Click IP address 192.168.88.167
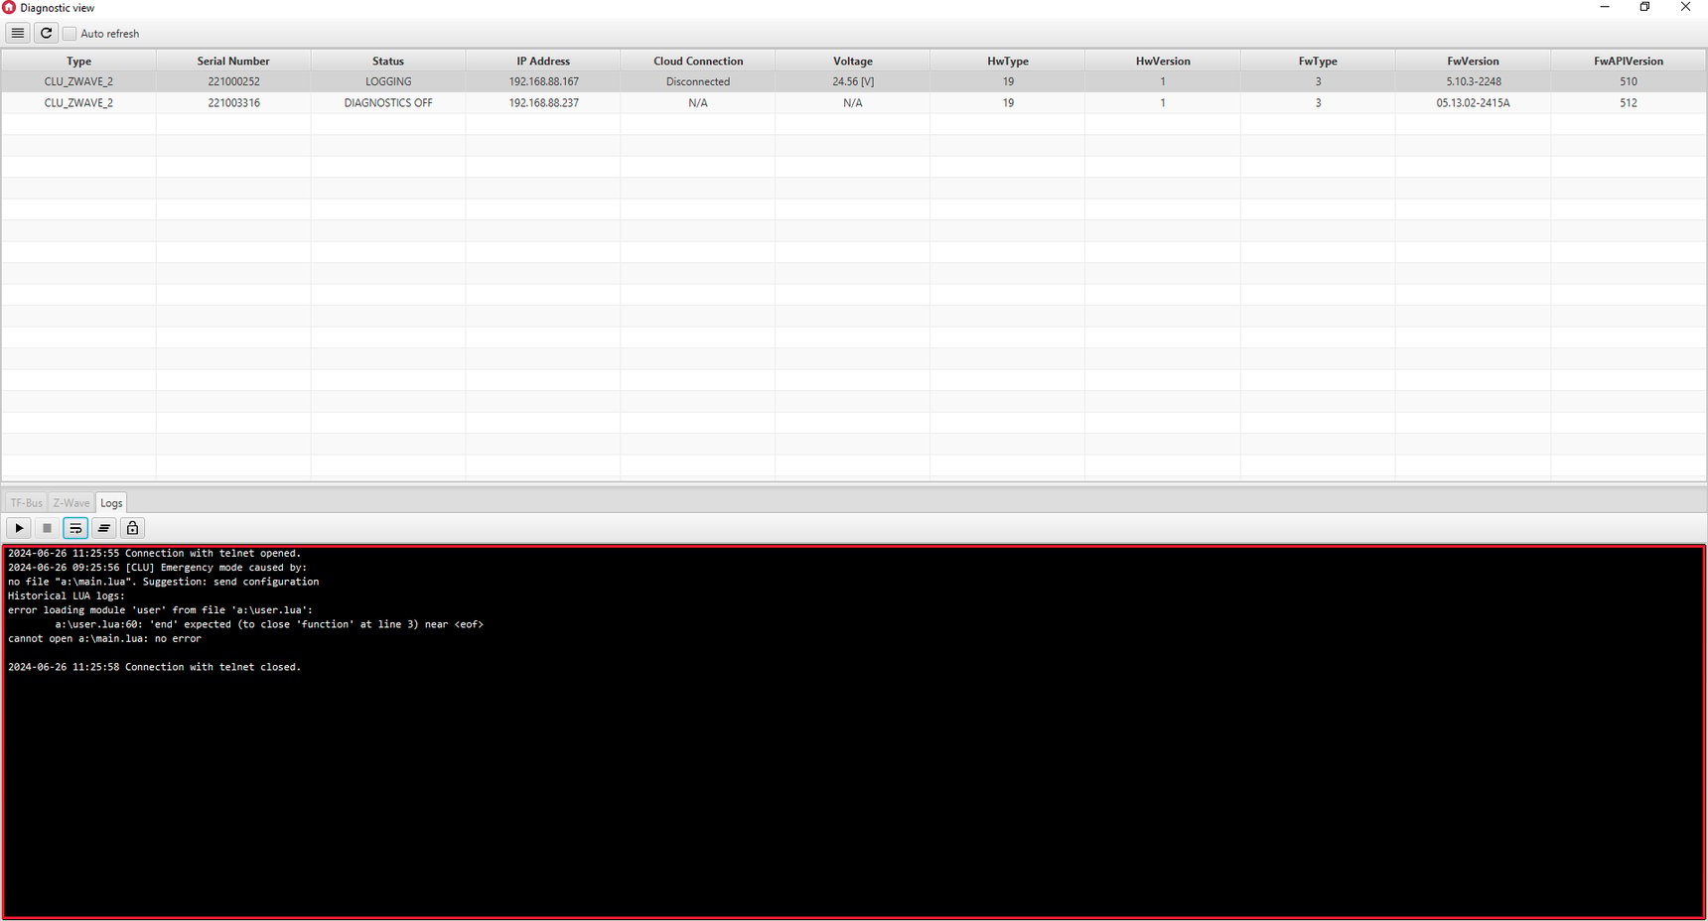The height and width of the screenshot is (921, 1708). click(543, 81)
